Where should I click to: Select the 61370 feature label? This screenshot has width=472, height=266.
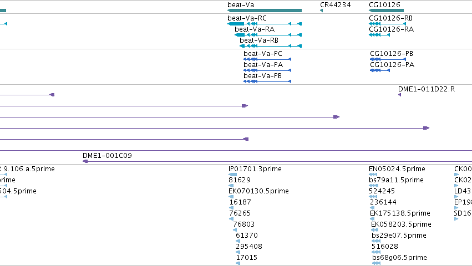(x=247, y=236)
